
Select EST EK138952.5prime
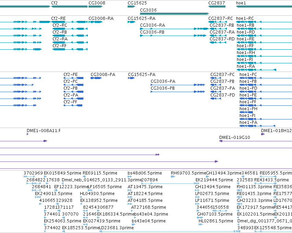[x=99, y=201]
